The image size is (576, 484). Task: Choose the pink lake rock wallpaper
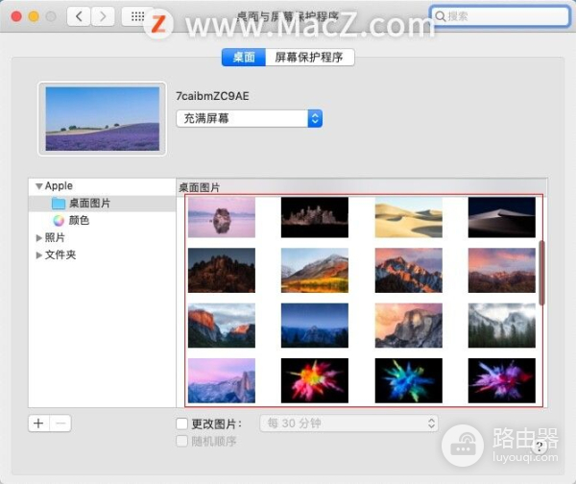[x=222, y=217]
